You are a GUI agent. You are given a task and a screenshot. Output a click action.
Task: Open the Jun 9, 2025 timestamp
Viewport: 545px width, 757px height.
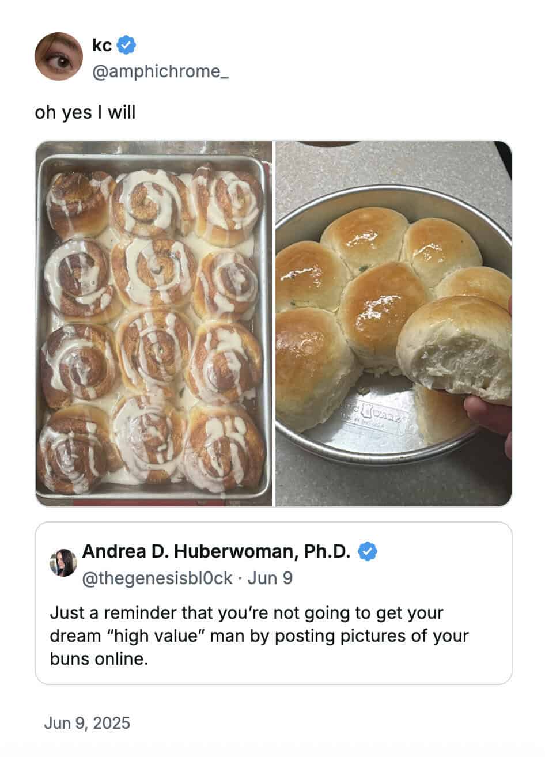[x=87, y=722]
